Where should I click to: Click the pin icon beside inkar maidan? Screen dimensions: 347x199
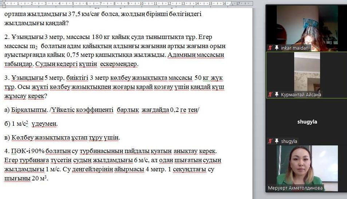(277, 48)
